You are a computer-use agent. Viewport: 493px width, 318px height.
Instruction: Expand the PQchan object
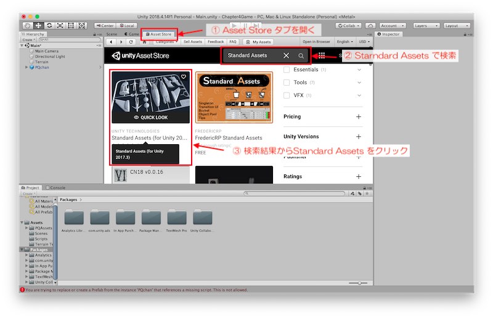click(26, 67)
